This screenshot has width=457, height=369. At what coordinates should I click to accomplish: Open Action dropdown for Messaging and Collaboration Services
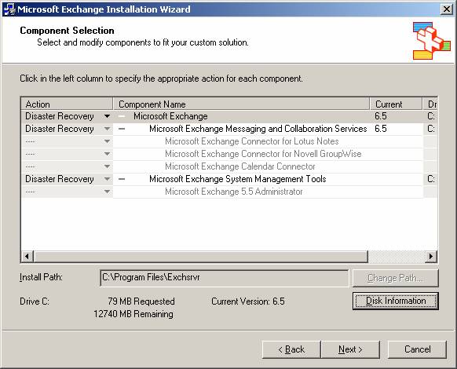click(x=107, y=129)
